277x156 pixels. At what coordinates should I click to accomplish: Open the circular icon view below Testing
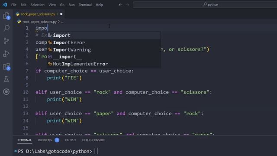(x=6, y=92)
